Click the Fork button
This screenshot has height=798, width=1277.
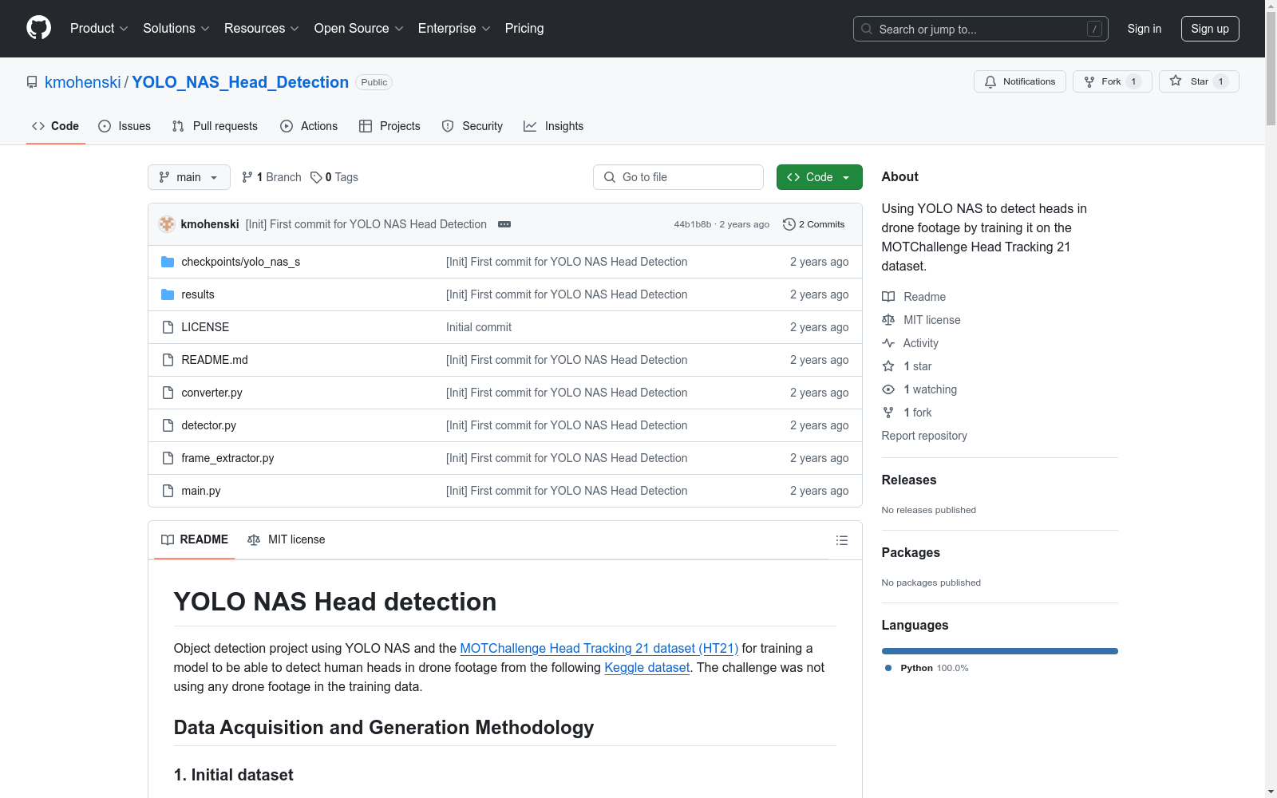[1113, 81]
